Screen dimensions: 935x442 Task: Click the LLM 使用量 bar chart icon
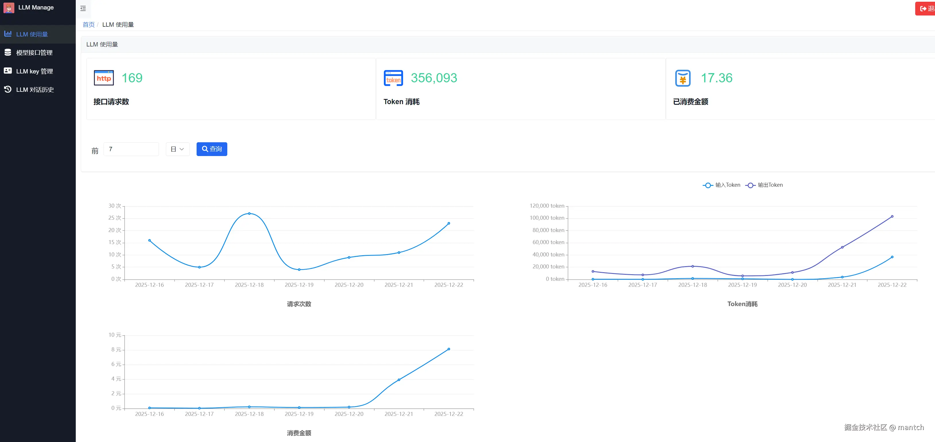coord(8,34)
